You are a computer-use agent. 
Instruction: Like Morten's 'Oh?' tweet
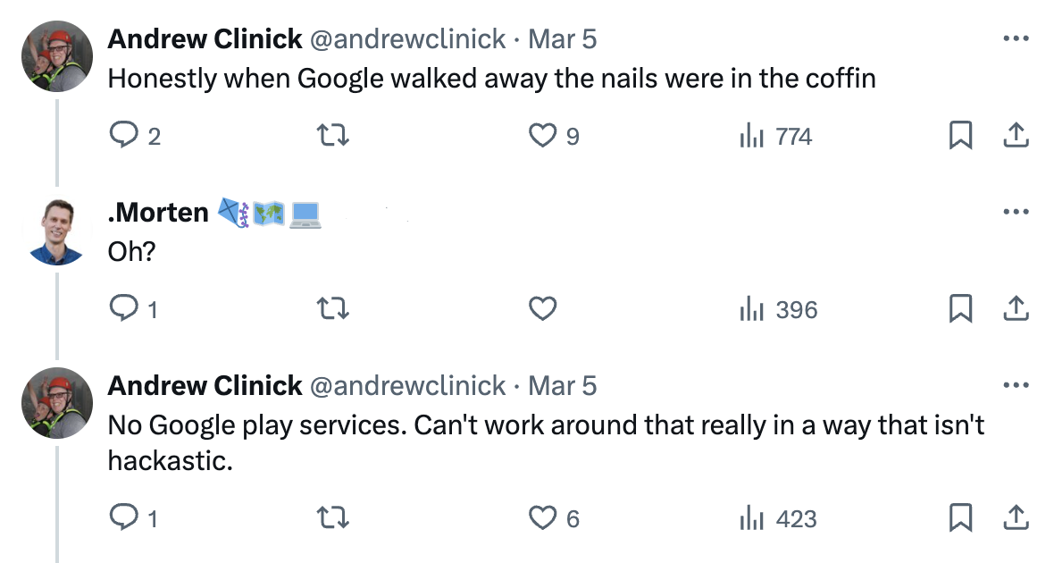[x=543, y=309]
